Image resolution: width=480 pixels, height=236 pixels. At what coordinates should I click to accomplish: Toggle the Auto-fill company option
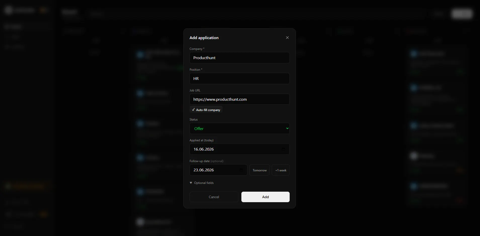coord(206,110)
